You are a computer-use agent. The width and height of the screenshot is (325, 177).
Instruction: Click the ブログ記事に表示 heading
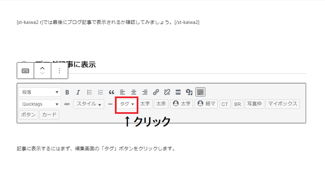[x=65, y=64]
